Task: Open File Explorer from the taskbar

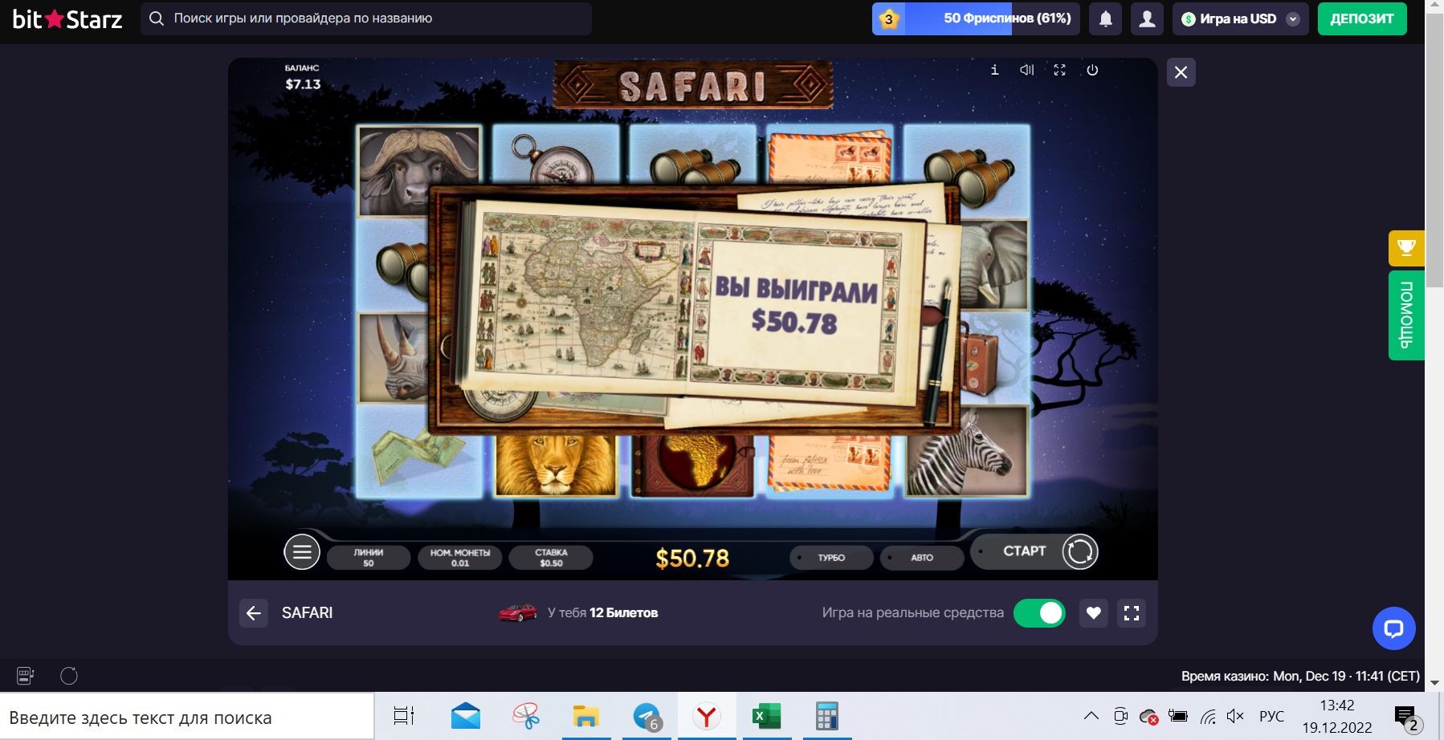Action: coord(586,716)
